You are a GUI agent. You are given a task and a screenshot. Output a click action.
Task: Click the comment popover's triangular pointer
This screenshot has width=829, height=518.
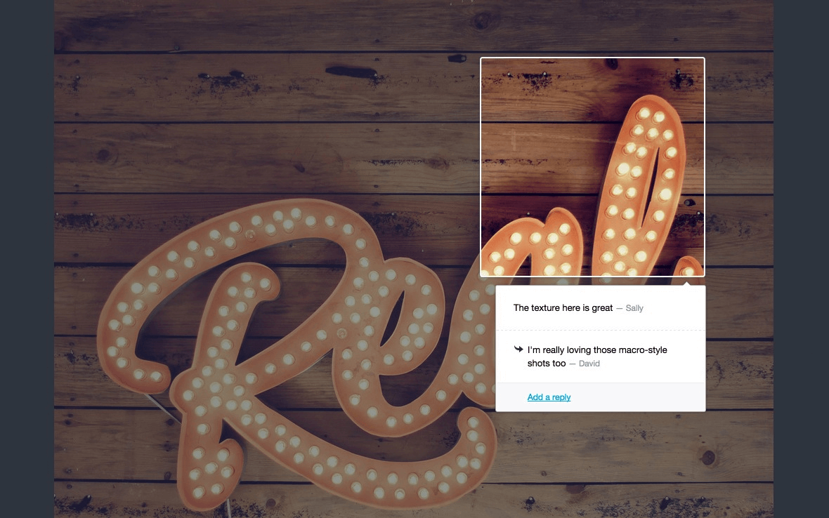pos(686,283)
